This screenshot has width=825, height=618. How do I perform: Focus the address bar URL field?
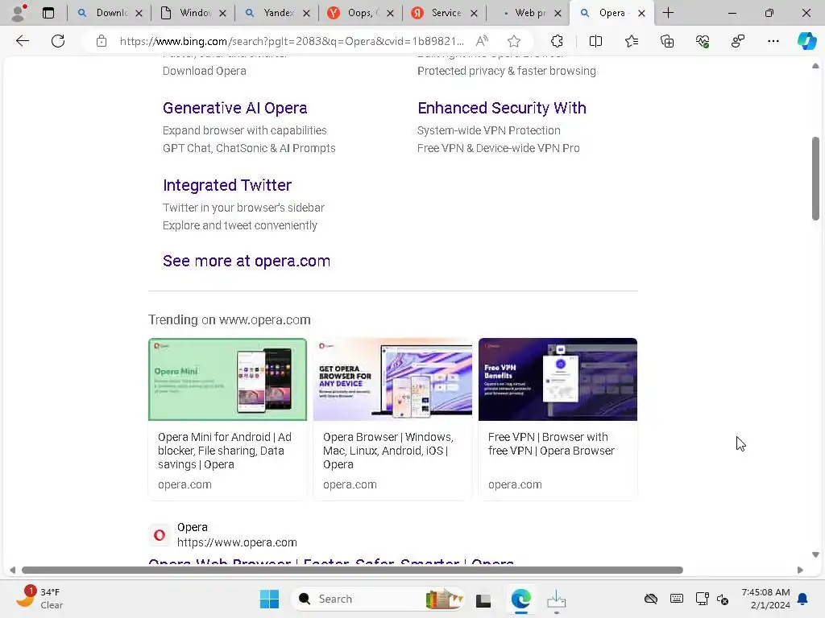point(292,41)
